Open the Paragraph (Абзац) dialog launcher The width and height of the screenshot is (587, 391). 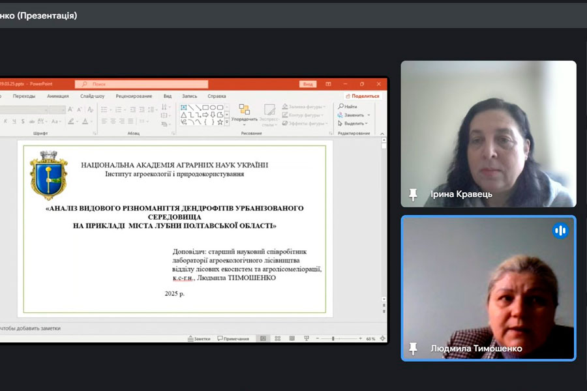click(173, 133)
